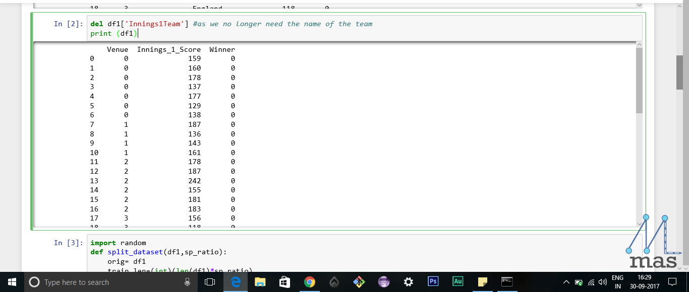Screen dimensions: 689x292
Task: Toggle mute via the speaker icon
Action: pos(603,282)
